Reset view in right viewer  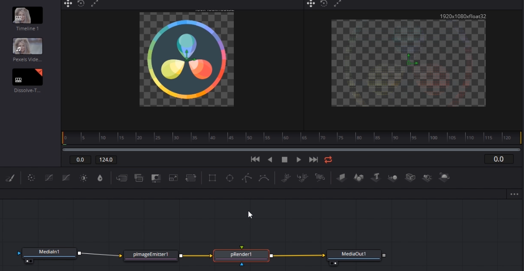pos(324,3)
